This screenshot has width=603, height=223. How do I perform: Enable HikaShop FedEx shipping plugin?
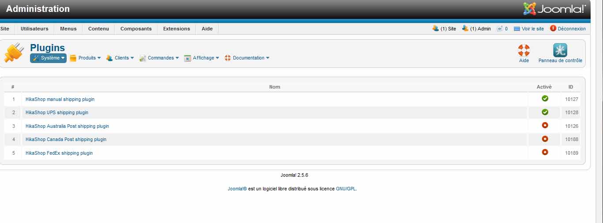point(545,152)
